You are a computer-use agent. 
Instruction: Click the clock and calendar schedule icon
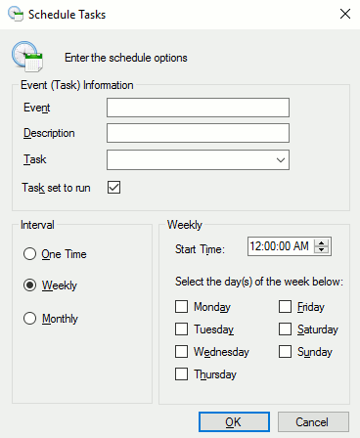pos(27,56)
